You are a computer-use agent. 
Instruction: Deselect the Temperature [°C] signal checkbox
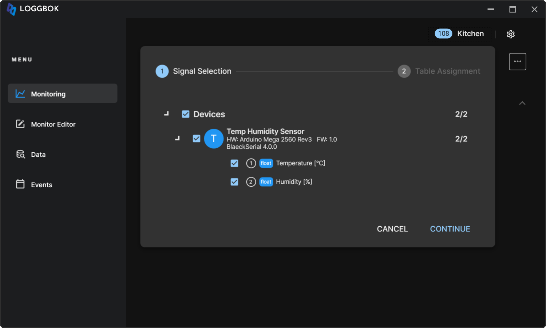click(234, 163)
